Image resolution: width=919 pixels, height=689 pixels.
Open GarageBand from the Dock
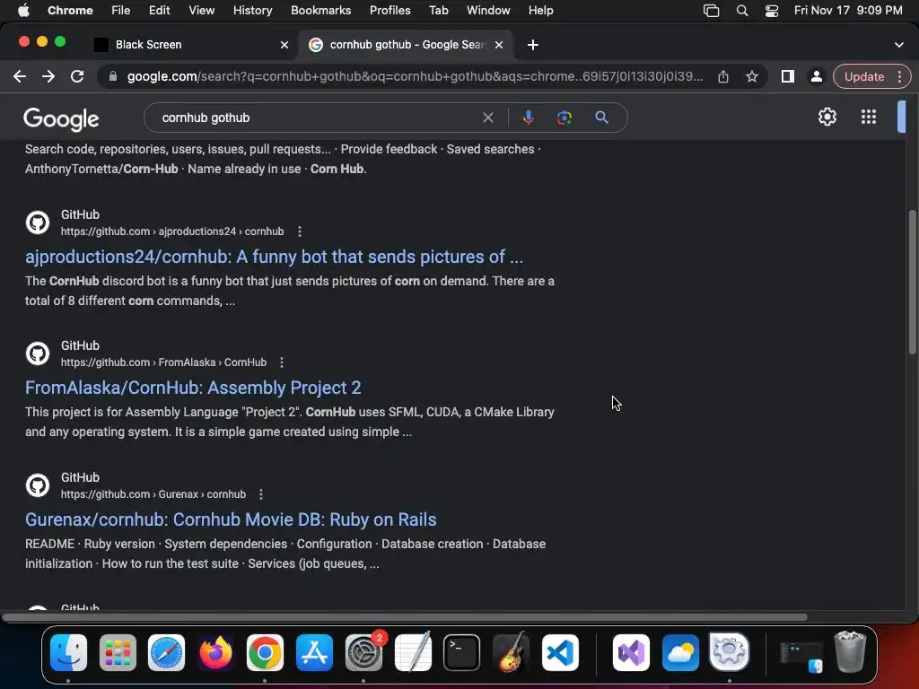(x=511, y=652)
